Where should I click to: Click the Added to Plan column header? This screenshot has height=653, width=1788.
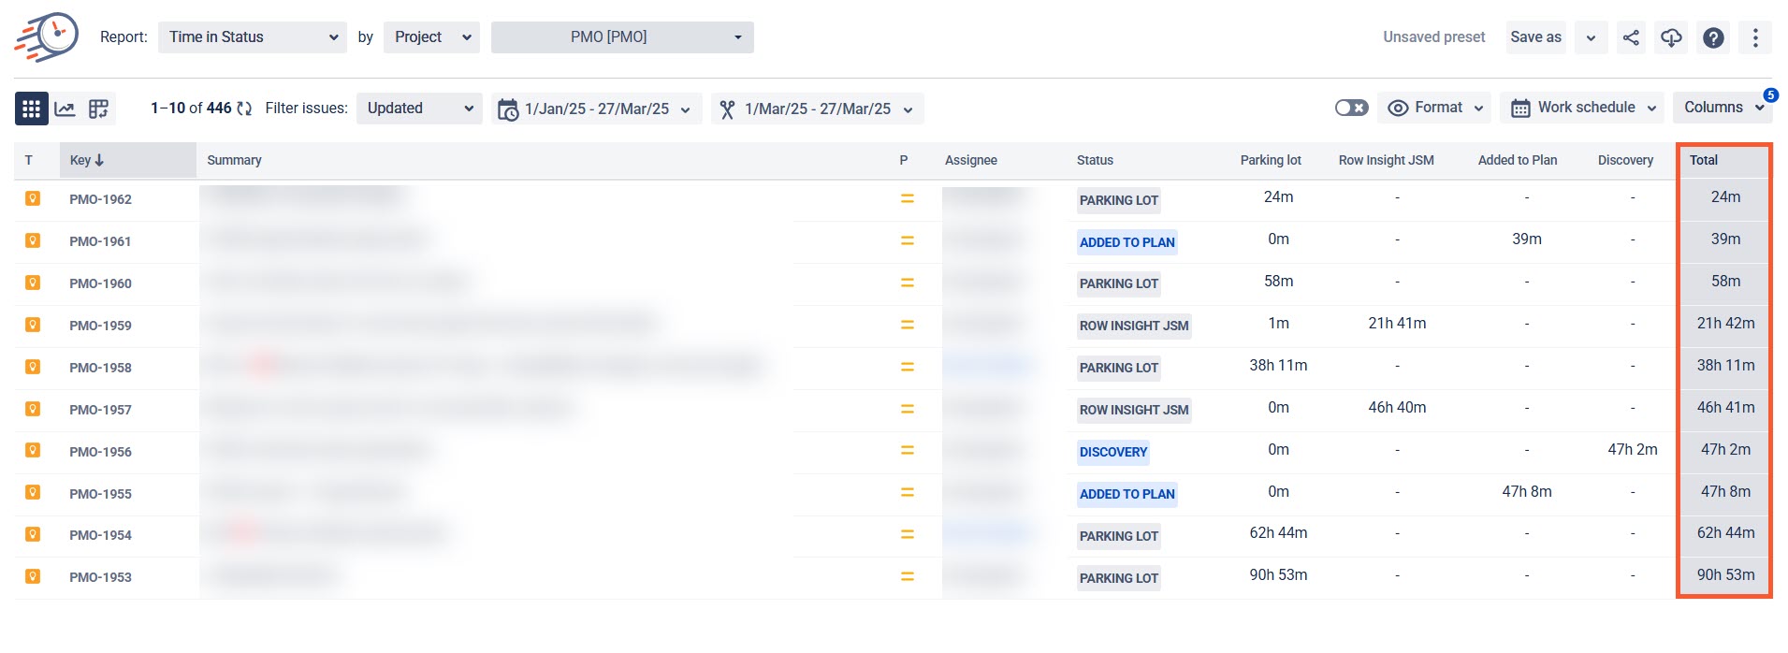1518,160
